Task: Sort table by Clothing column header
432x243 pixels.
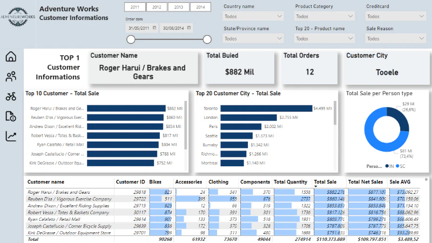Action: coord(219,182)
